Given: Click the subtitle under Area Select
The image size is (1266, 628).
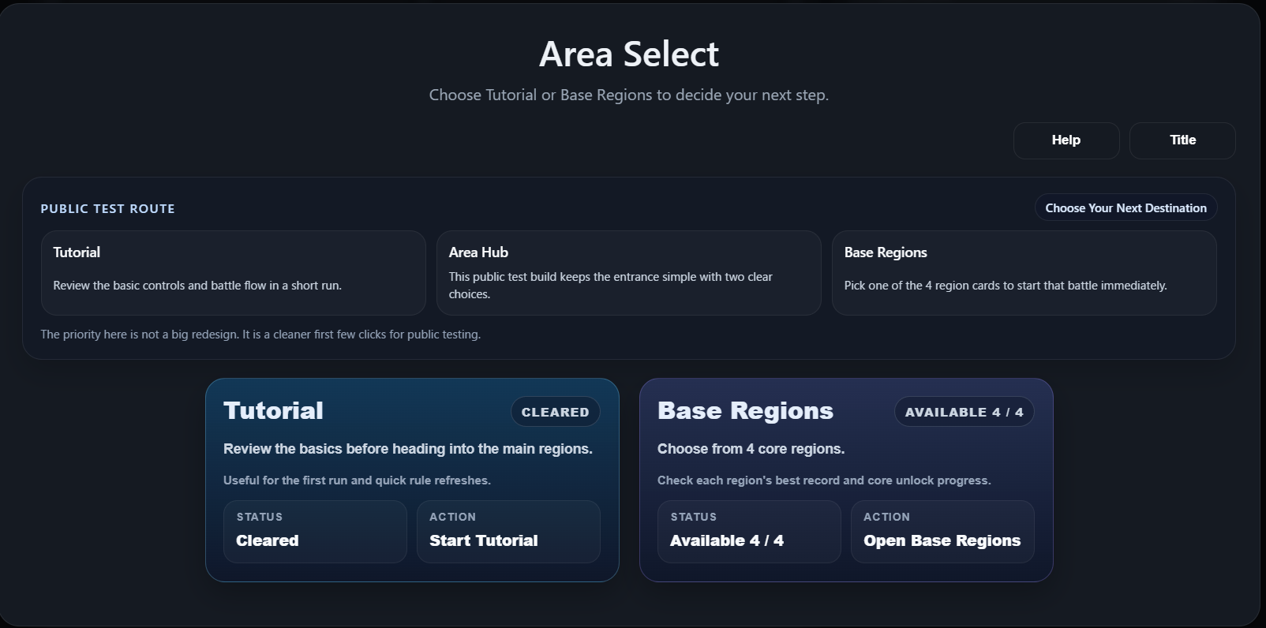Looking at the screenshot, I should pos(628,95).
